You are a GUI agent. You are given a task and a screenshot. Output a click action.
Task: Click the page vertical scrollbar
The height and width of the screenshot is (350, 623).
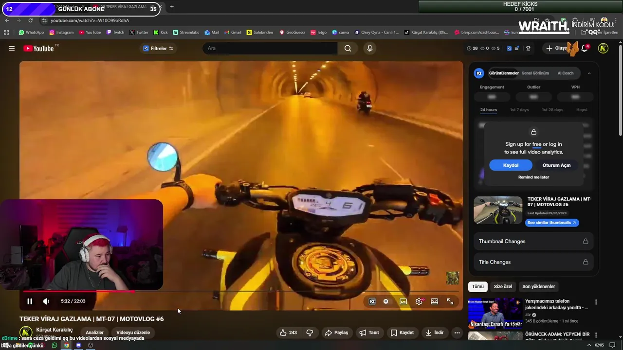[x=620, y=90]
